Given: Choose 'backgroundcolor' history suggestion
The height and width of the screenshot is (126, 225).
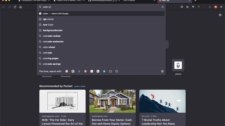Looking at the screenshot, I should [101, 30].
